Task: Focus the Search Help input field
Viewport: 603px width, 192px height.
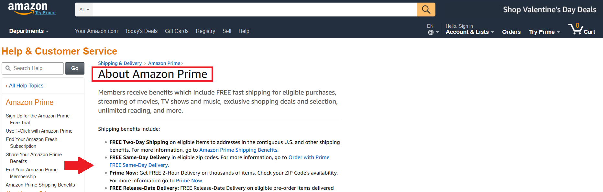Action: tap(36, 68)
